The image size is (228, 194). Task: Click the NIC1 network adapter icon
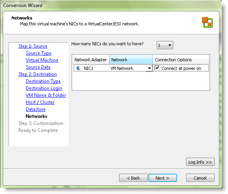78,68
